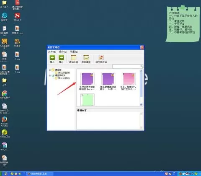
Task: Click the Mozilla Firefox desktop icon
Action: (x=4, y=119)
